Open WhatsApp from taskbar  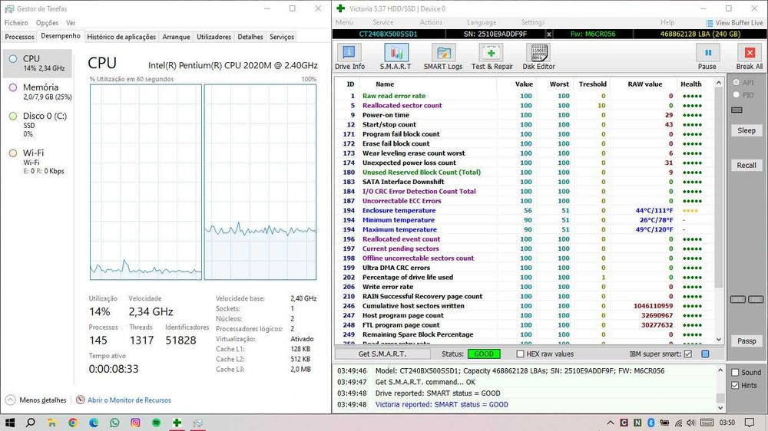click(x=114, y=423)
